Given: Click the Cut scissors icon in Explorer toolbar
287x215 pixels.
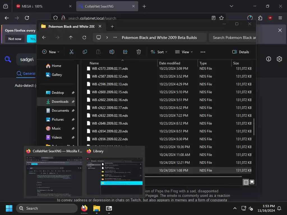Looking at the screenshot, I should pyautogui.click(x=71, y=52).
